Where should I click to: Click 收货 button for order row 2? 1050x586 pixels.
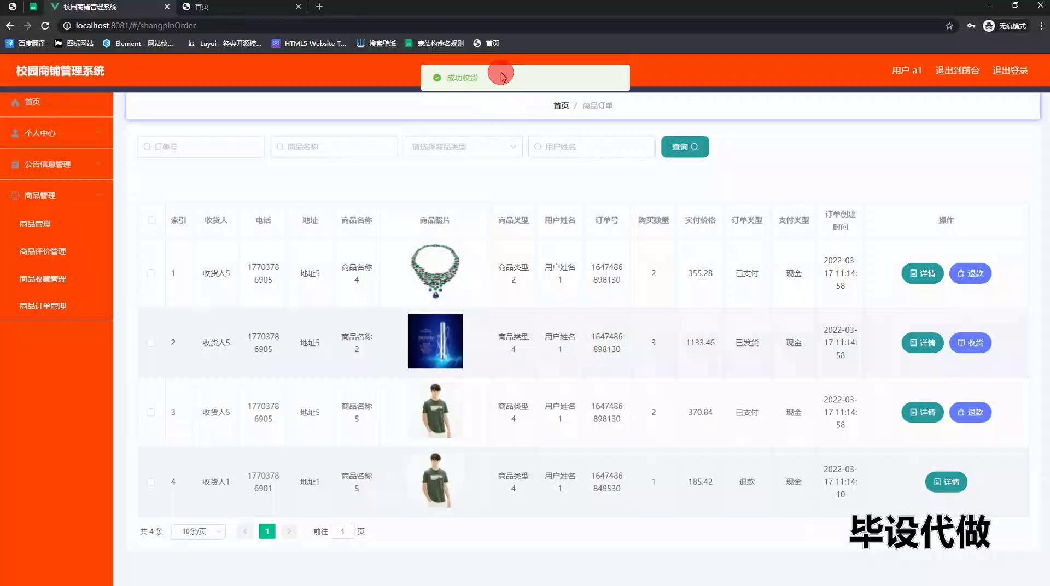(970, 343)
